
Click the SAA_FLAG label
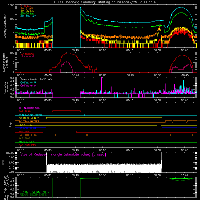click(24, 132)
